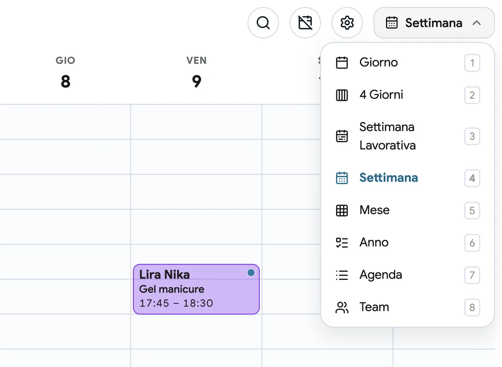
Task: Click the shortcut badge 2
Action: [472, 95]
